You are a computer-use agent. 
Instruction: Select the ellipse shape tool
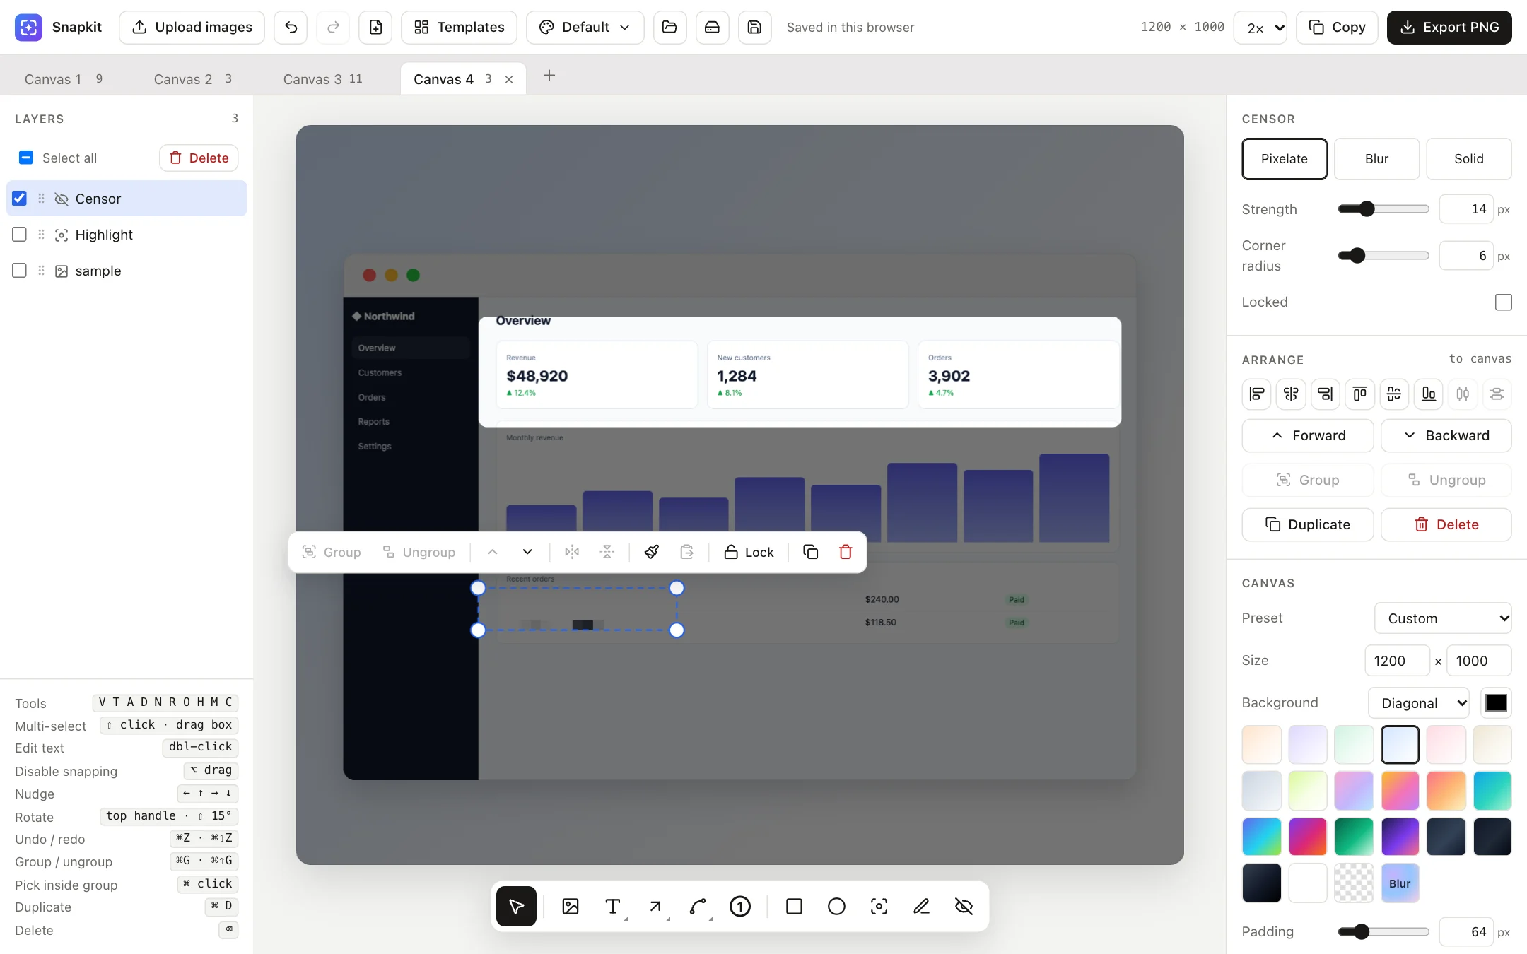[836, 906]
